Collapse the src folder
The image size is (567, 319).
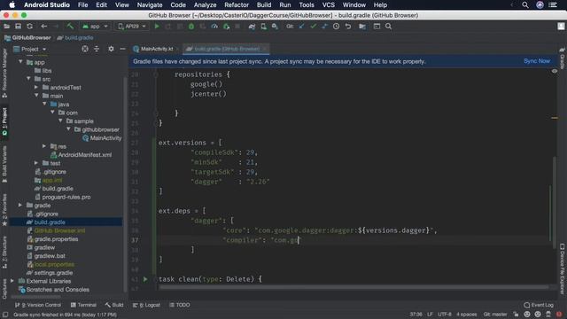(x=28, y=79)
